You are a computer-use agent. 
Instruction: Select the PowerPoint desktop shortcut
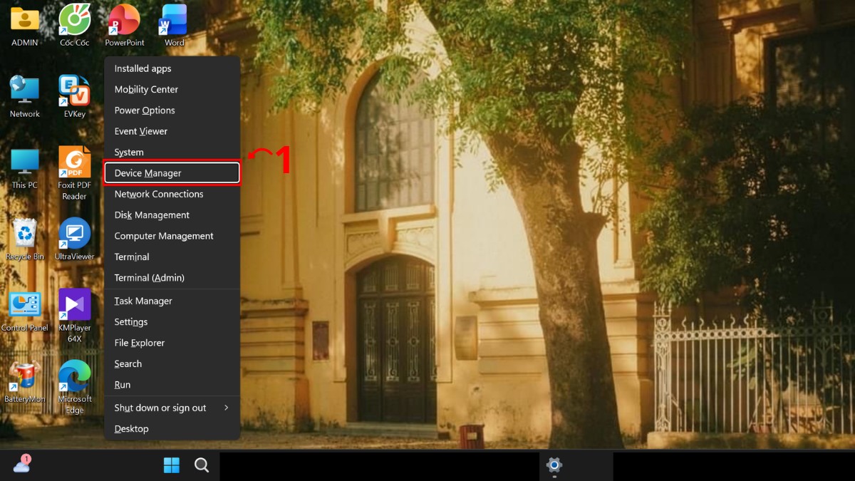coord(125,25)
